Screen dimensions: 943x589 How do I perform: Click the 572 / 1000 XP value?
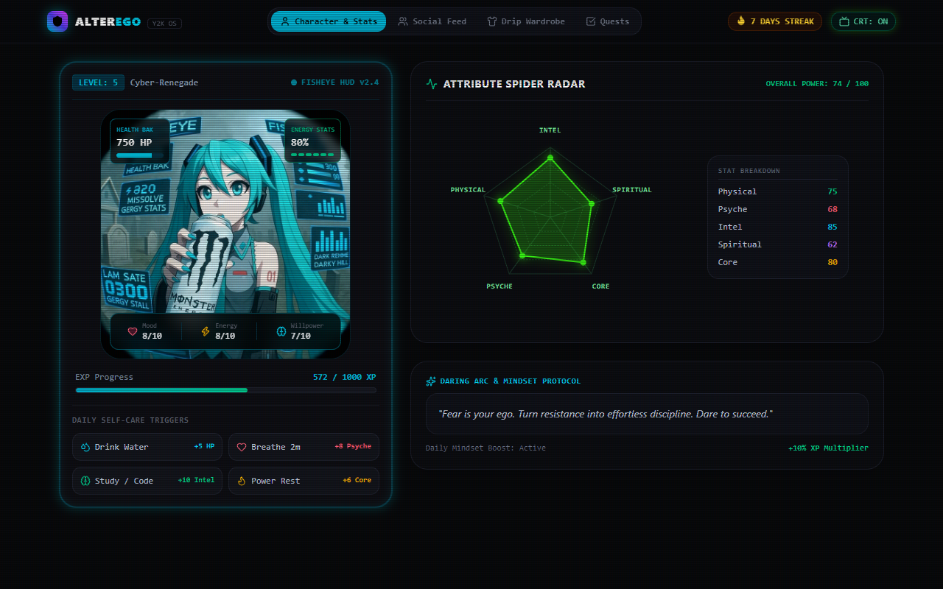tap(345, 377)
